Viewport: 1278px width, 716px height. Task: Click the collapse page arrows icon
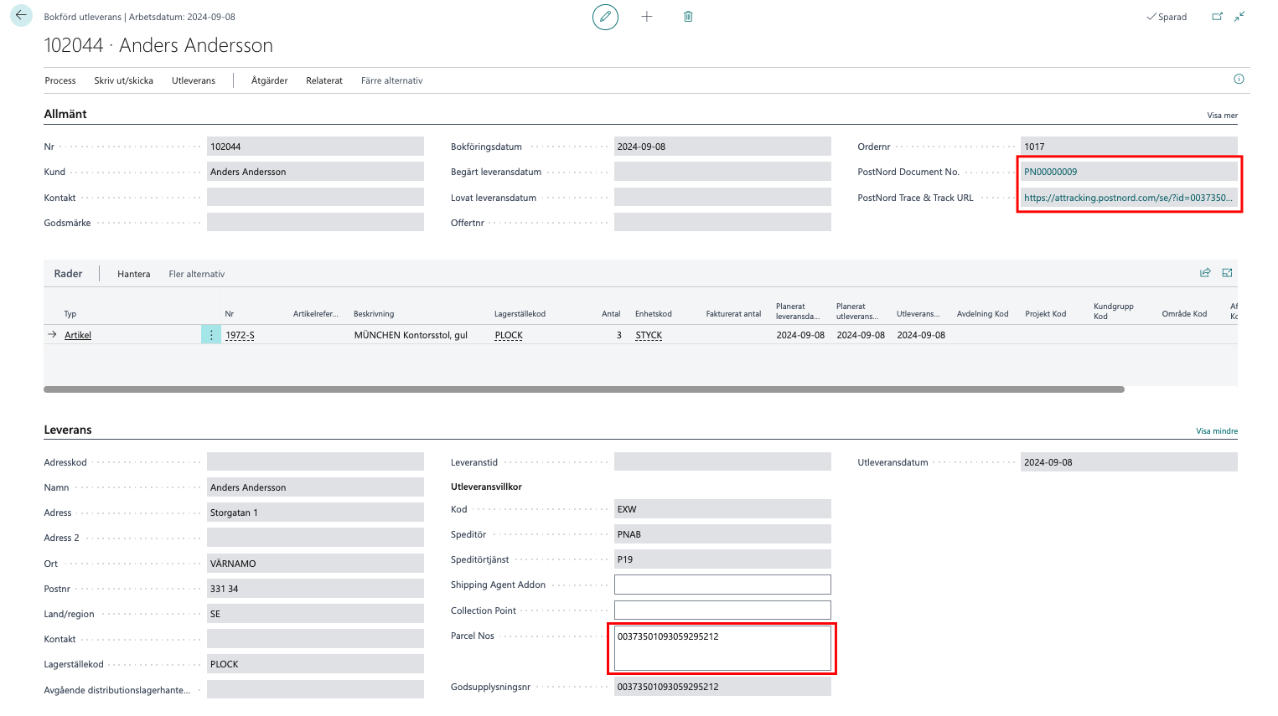click(1239, 17)
